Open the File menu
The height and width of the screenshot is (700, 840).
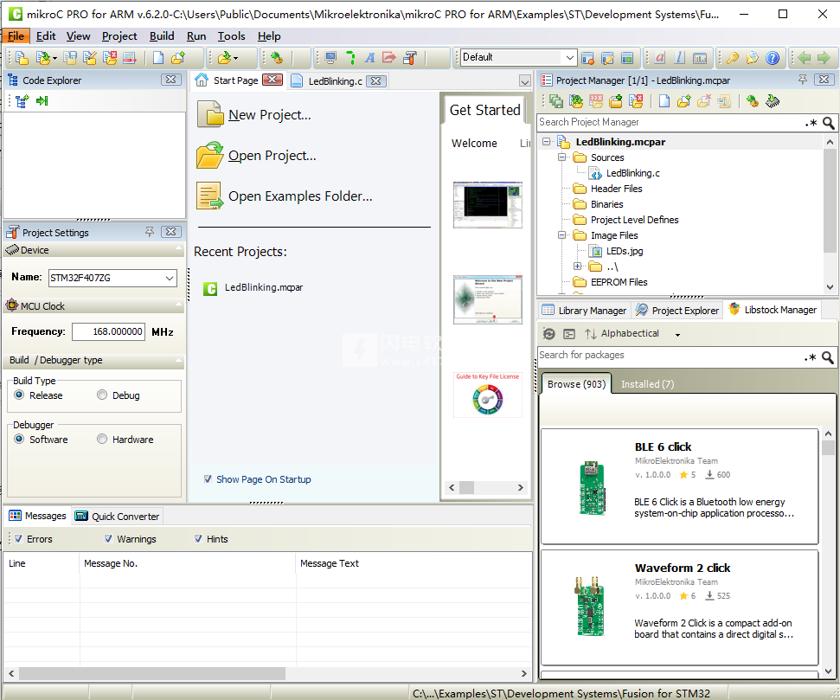click(16, 36)
